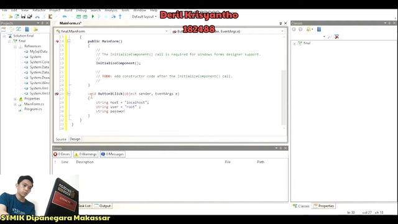This screenshot has width=398, height=224.
Task: Toggle the 0 Errors filter button
Action: pyautogui.click(x=62, y=154)
